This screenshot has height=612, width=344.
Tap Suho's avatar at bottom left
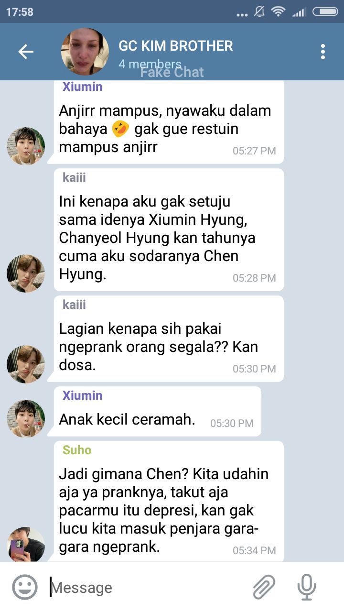click(x=26, y=544)
